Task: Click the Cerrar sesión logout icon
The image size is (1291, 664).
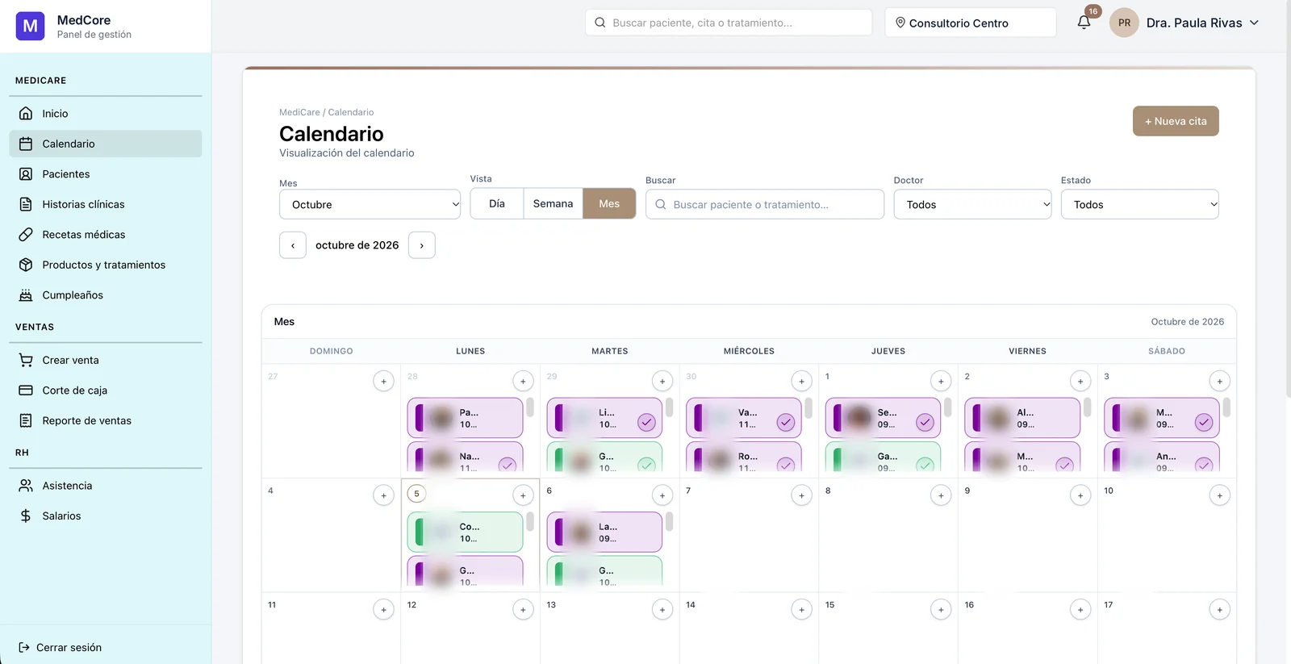Action: 24,647
